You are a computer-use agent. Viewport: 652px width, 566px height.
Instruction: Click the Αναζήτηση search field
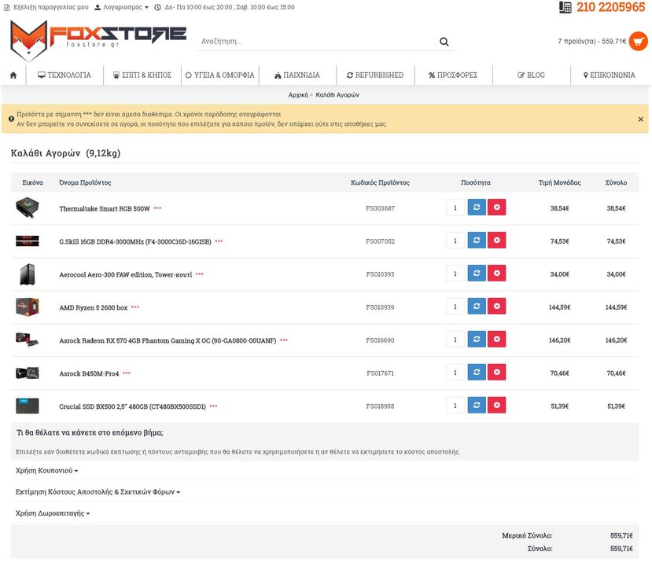[316, 42]
